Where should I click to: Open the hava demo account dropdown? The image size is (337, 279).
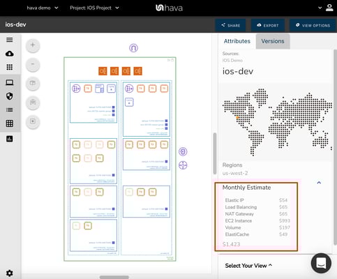(43, 8)
